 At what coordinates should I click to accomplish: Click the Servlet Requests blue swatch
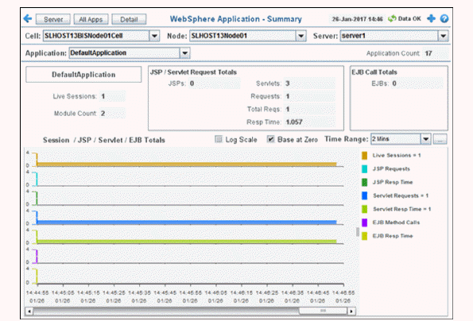364,195
